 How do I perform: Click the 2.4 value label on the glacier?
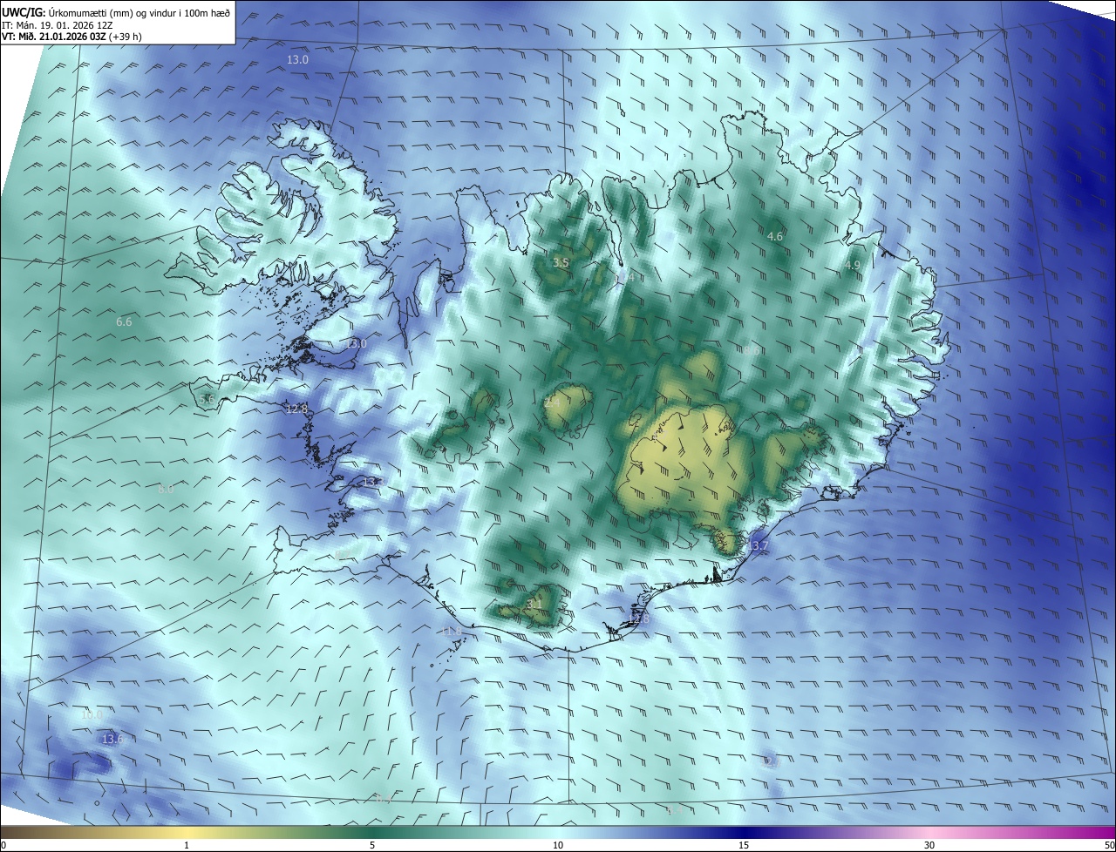click(552, 402)
